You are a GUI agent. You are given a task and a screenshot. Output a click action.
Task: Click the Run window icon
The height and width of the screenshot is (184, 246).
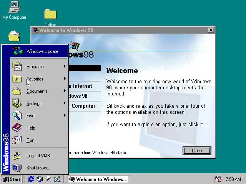[17, 140]
